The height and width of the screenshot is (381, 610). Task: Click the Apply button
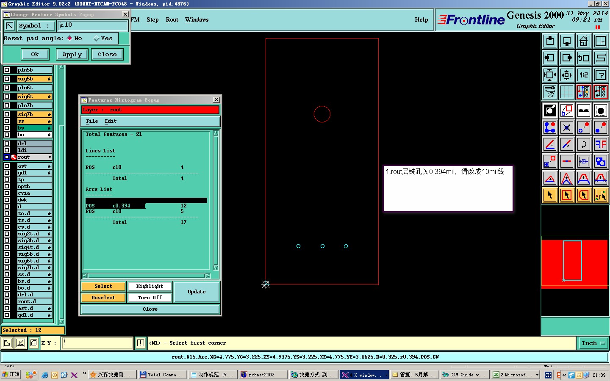pyautogui.click(x=72, y=54)
